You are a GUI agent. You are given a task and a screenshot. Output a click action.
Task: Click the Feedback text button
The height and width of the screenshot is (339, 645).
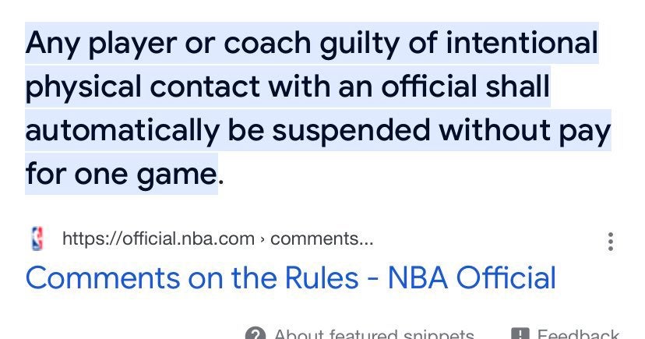point(579,335)
